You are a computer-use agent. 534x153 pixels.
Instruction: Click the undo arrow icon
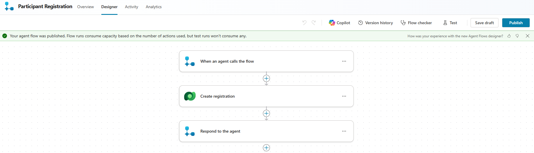(304, 23)
